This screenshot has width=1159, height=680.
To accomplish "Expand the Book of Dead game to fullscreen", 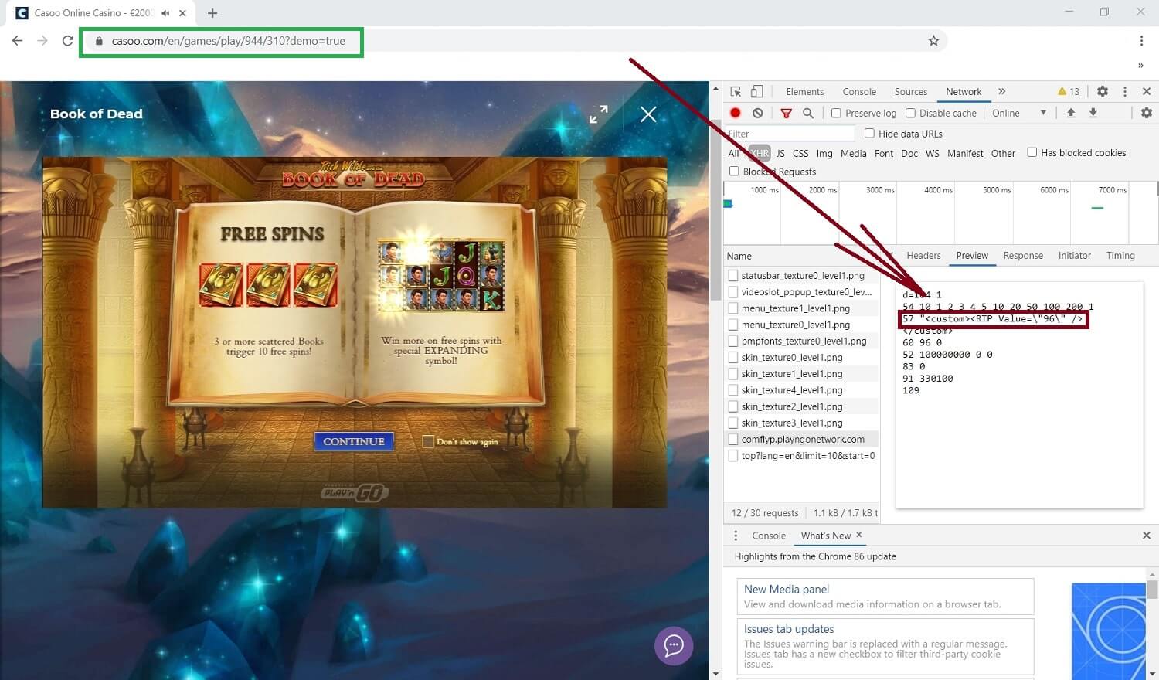I will click(x=599, y=114).
